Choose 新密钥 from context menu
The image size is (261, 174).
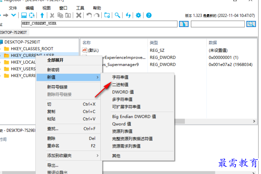[53, 70]
